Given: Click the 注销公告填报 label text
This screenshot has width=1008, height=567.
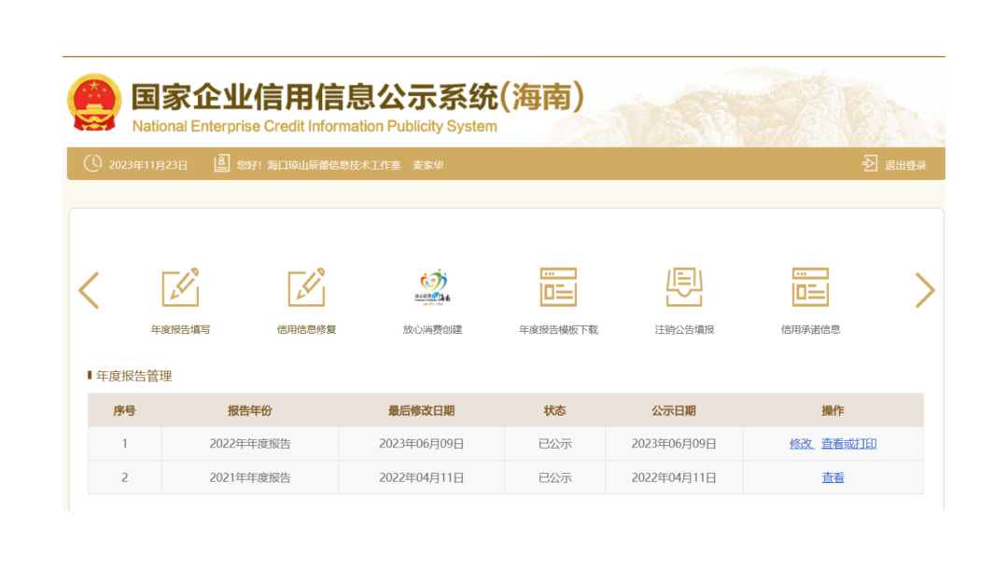Looking at the screenshot, I should 684,329.
